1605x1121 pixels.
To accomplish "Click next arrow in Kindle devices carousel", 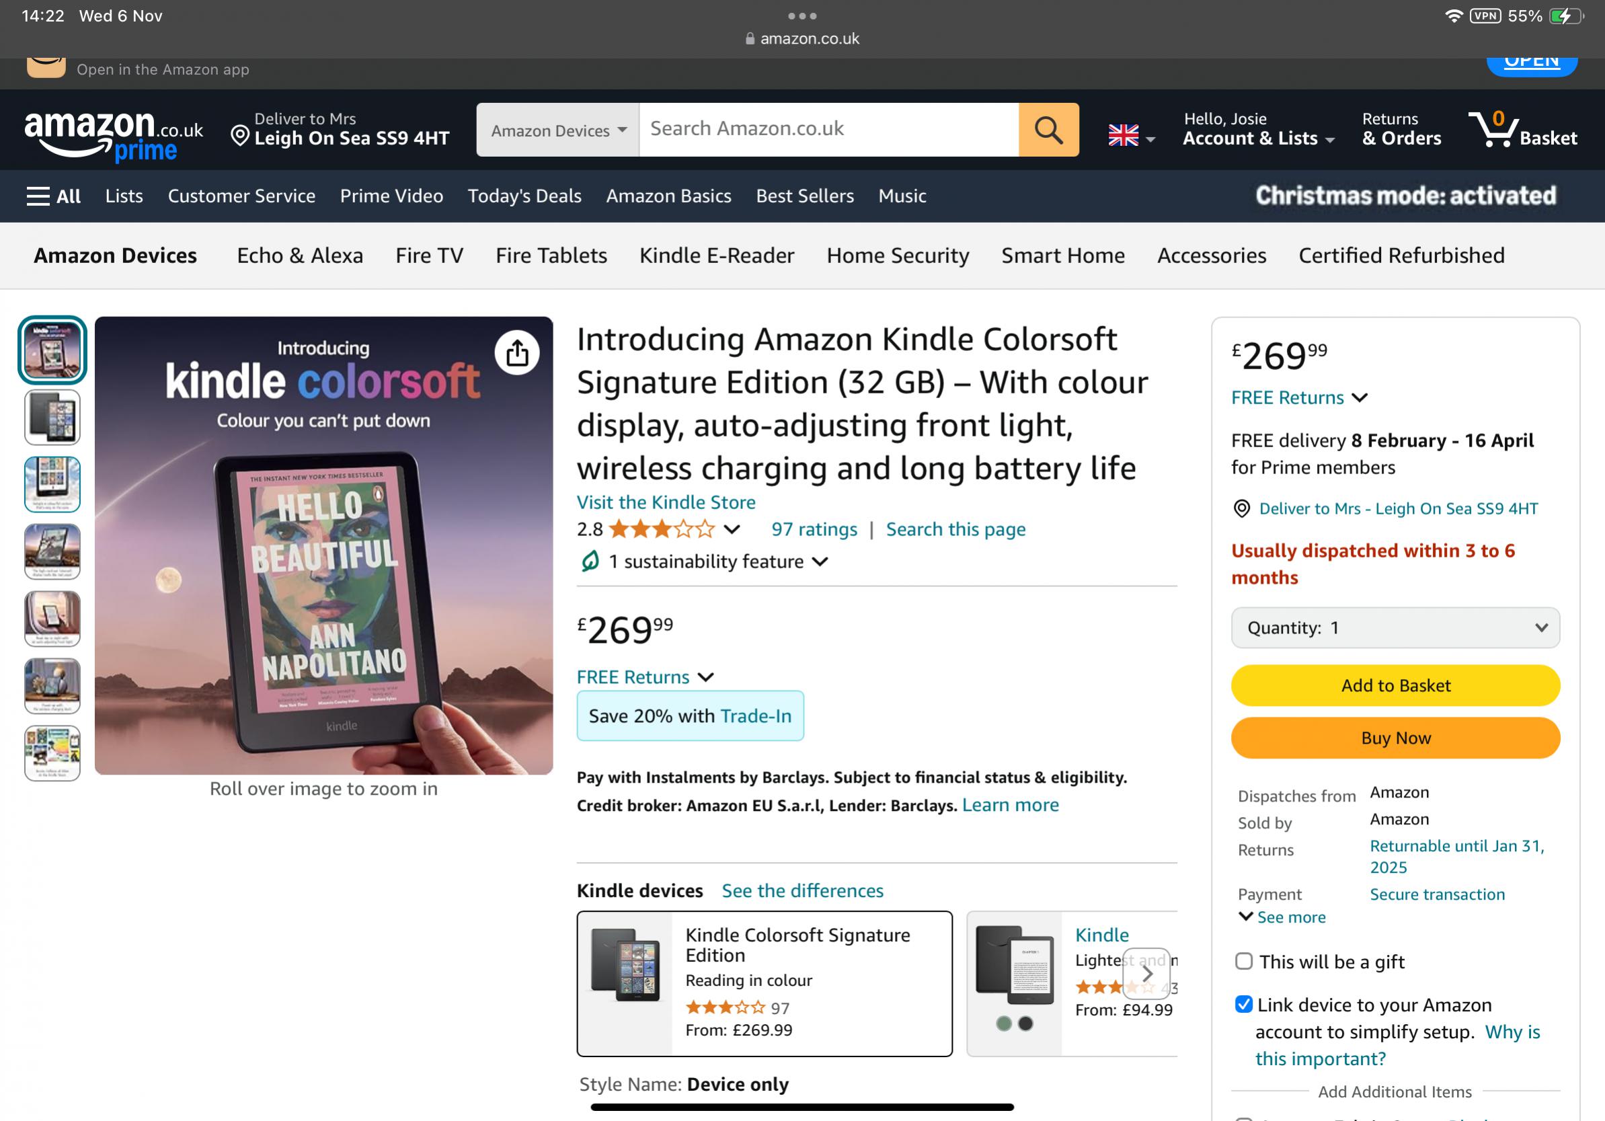I will pyautogui.click(x=1146, y=974).
